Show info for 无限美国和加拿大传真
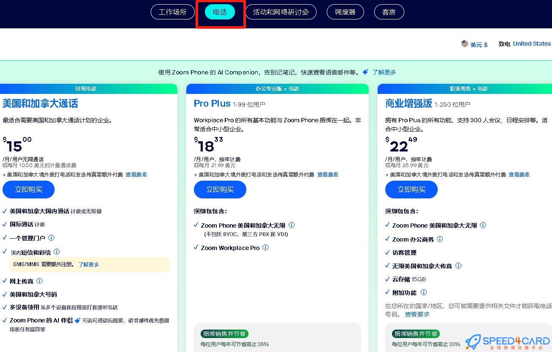The height and width of the screenshot is (352, 552). pos(458,266)
